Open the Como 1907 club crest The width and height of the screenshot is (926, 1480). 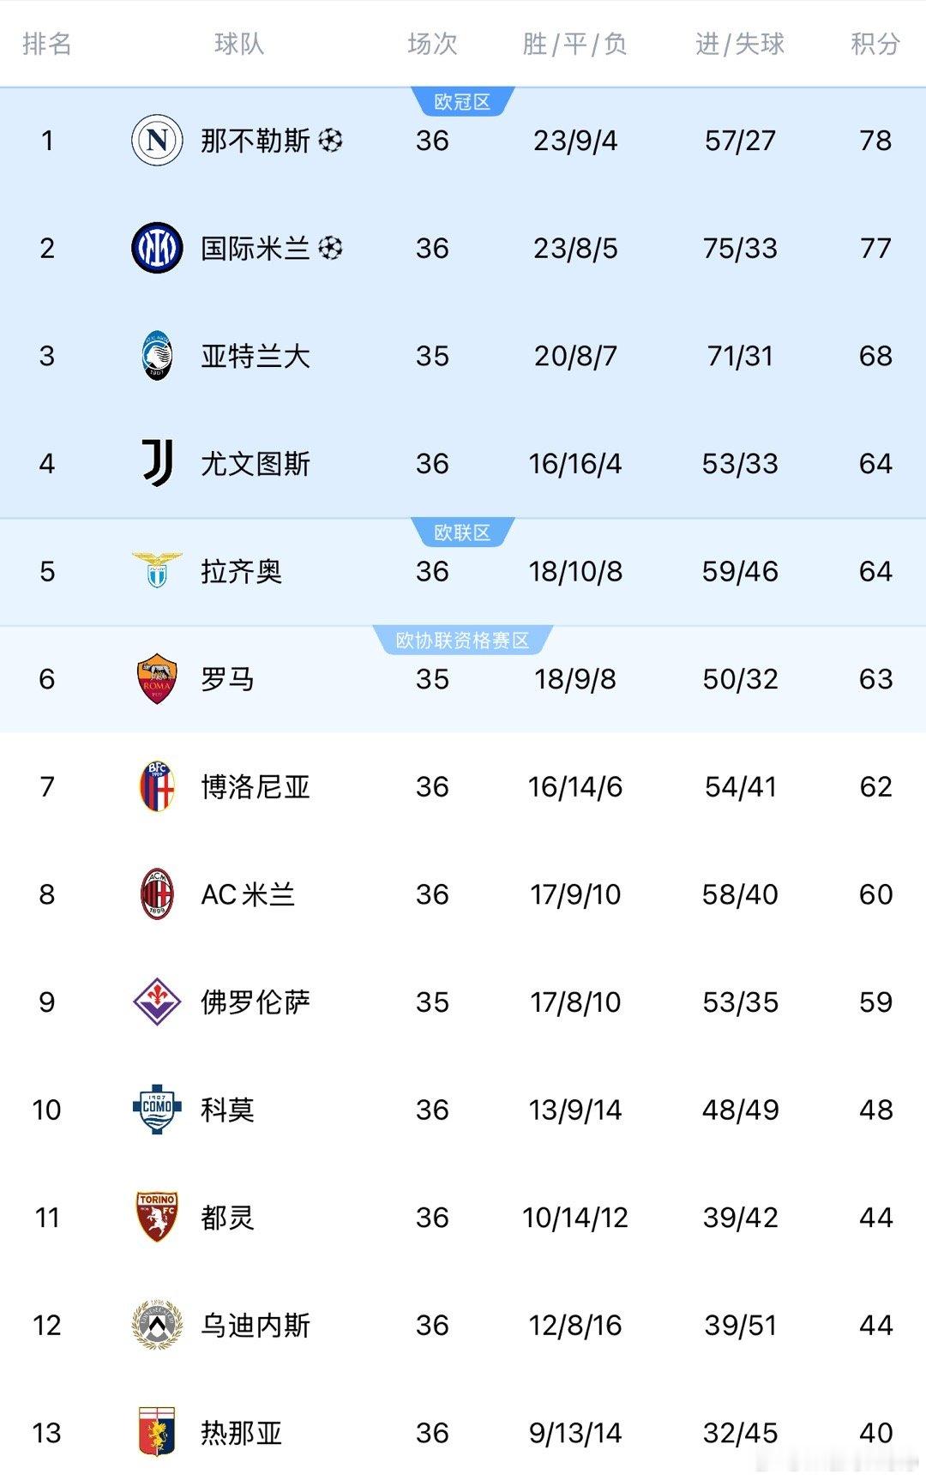coord(157,1110)
